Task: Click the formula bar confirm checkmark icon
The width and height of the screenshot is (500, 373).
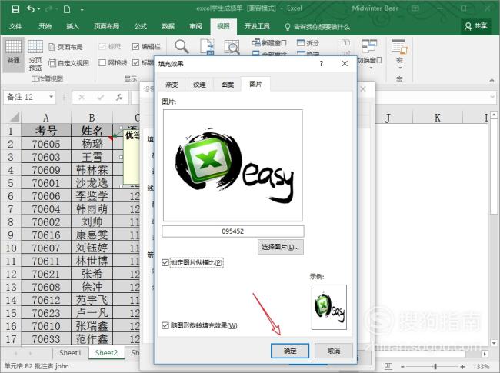Action: [x=101, y=97]
